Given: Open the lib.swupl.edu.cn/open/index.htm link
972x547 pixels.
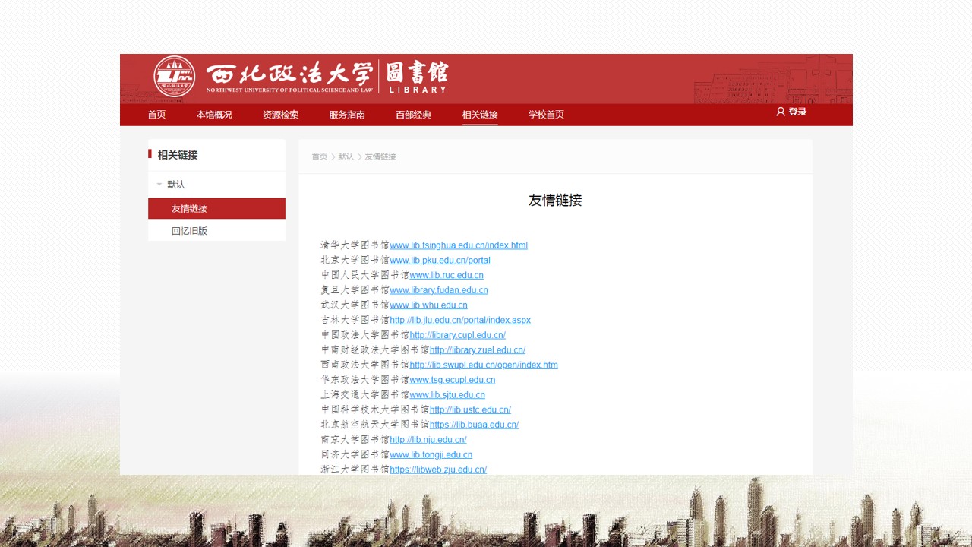Looking at the screenshot, I should [x=484, y=365].
